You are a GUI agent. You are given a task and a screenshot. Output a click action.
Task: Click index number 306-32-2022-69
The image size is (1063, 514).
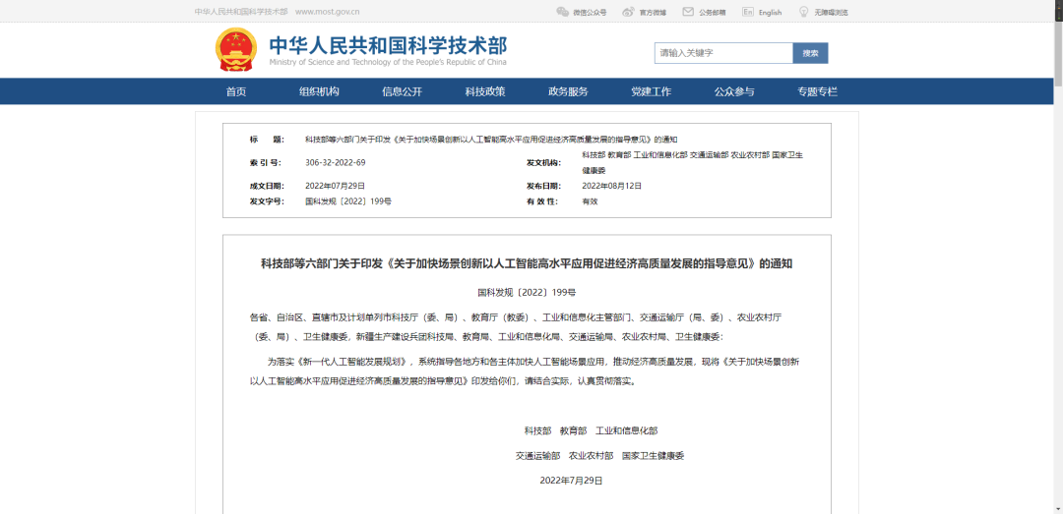pos(336,162)
